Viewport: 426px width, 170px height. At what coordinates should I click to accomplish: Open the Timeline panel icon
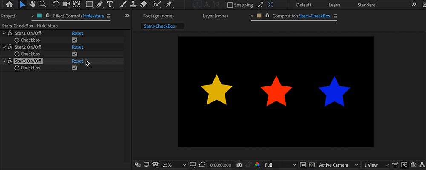click(x=414, y=165)
